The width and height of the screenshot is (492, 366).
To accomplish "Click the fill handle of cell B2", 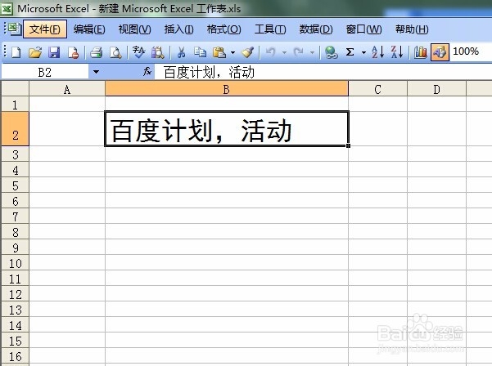I will point(348,145).
